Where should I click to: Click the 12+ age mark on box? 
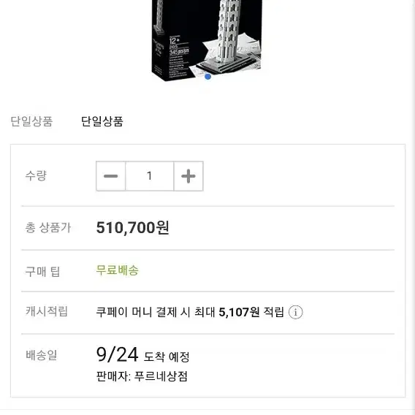tap(174, 41)
